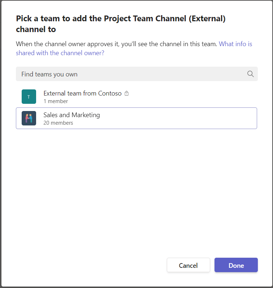
Task: Click blank space right of Sales and Marketing
Action: coord(181,118)
